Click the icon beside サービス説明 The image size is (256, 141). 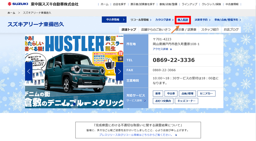pyautogui.click(x=145, y=101)
